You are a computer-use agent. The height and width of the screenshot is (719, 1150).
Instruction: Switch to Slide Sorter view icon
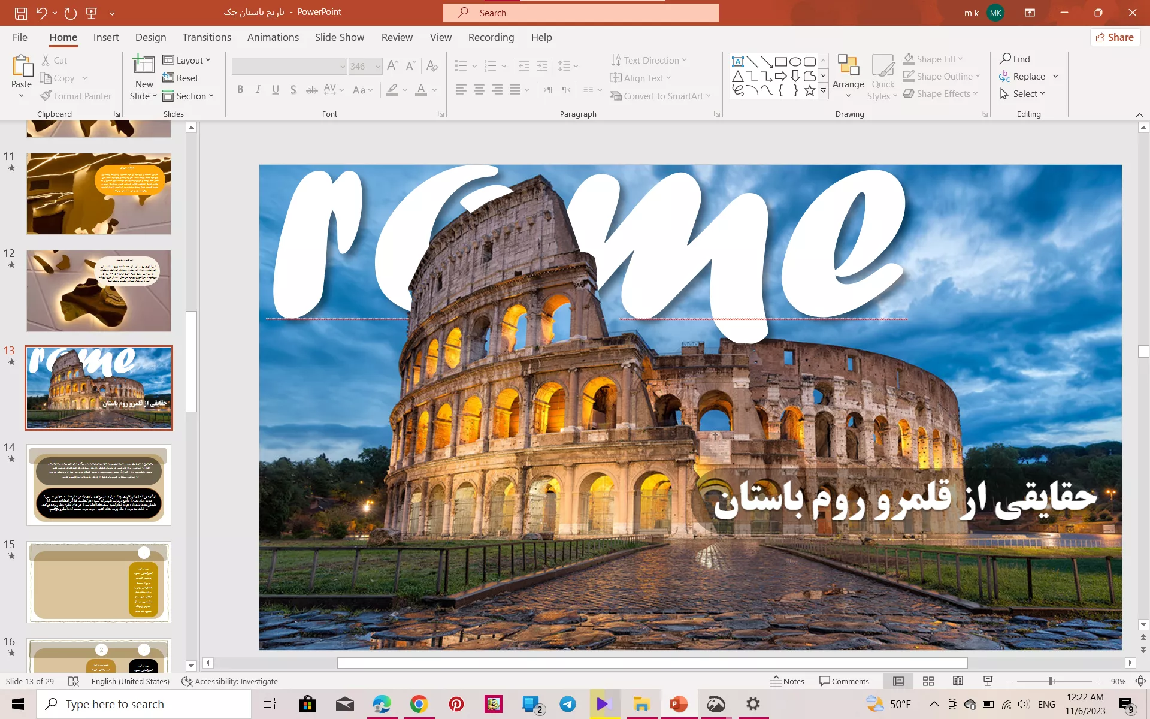(x=928, y=681)
